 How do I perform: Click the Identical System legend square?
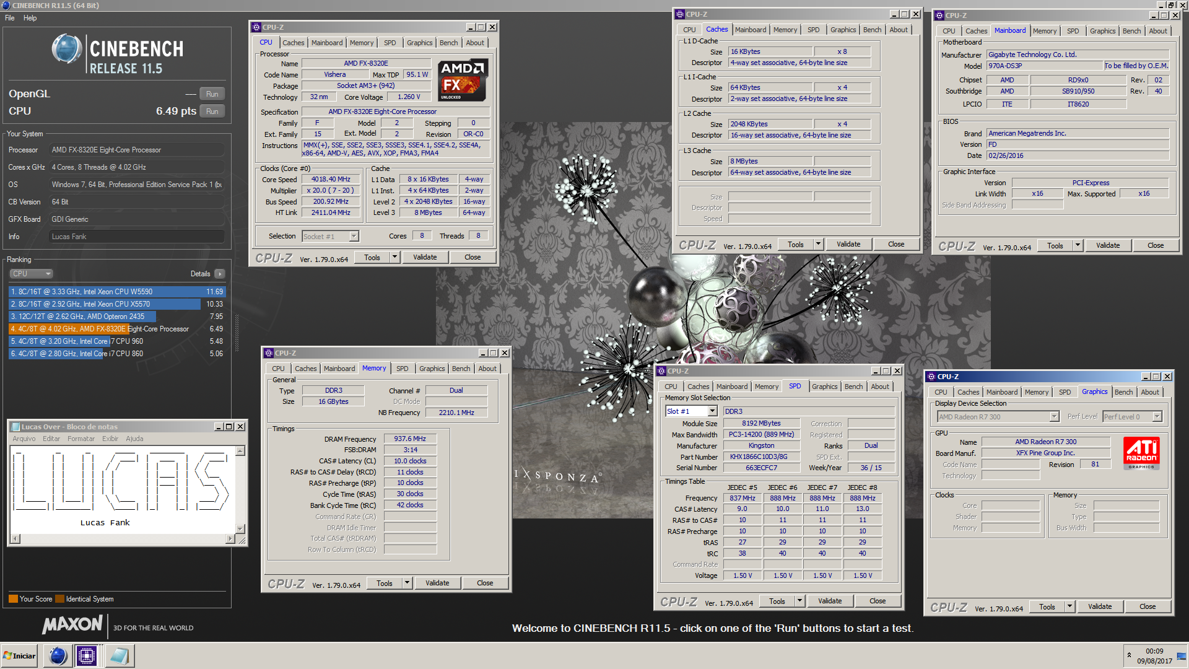click(59, 599)
